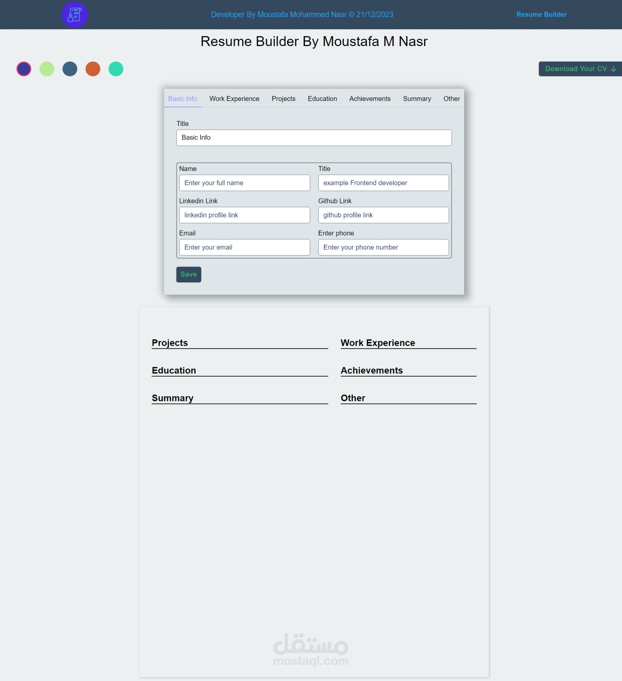Click the resume logo icon in header
The image size is (622, 681).
74,15
